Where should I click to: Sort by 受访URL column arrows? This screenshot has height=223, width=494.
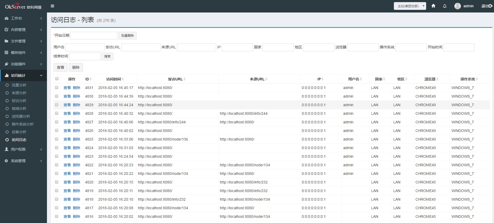184,79
